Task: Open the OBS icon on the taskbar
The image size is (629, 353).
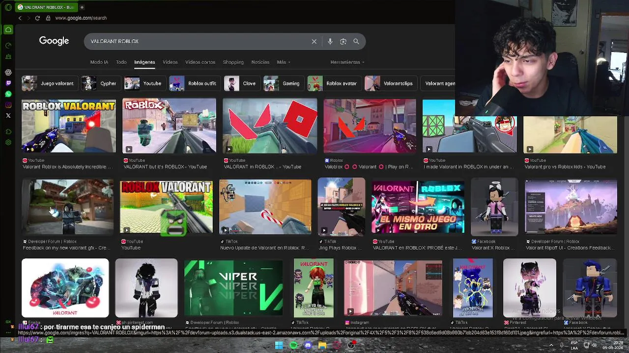Action: [x=351, y=345]
